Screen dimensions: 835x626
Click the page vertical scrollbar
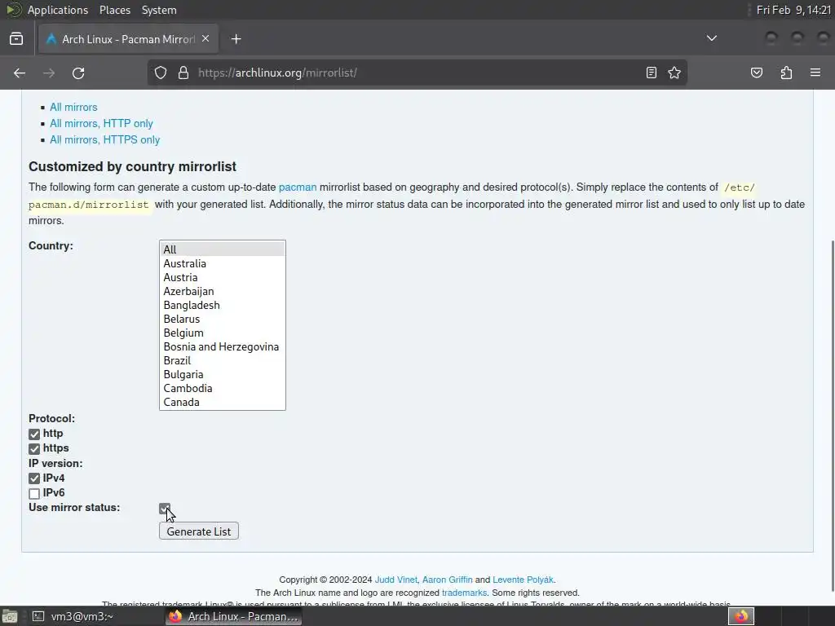[x=831, y=415]
